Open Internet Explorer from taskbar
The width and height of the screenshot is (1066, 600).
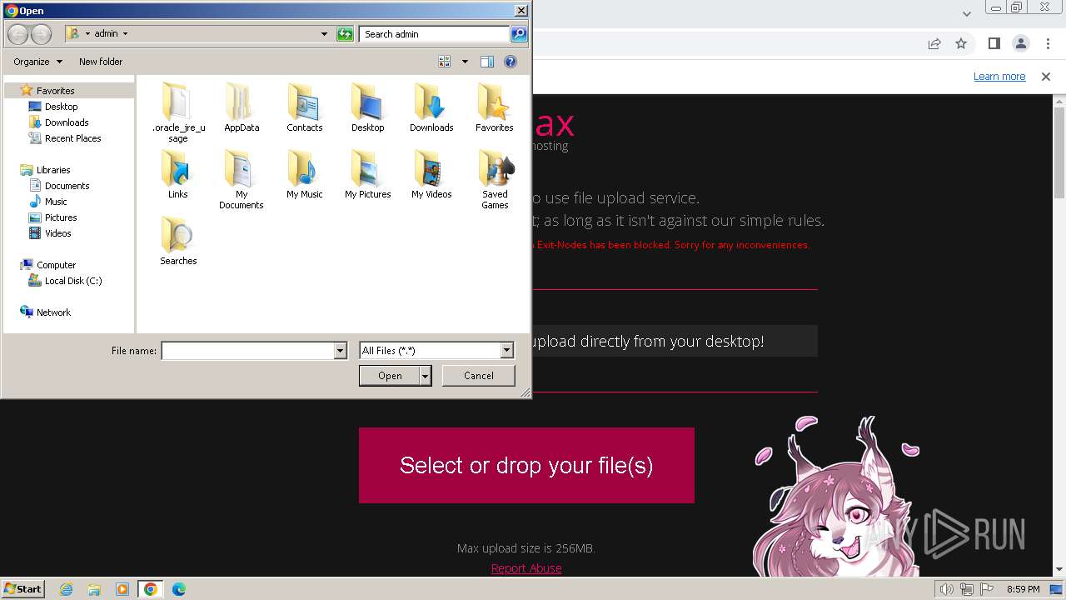(x=67, y=589)
